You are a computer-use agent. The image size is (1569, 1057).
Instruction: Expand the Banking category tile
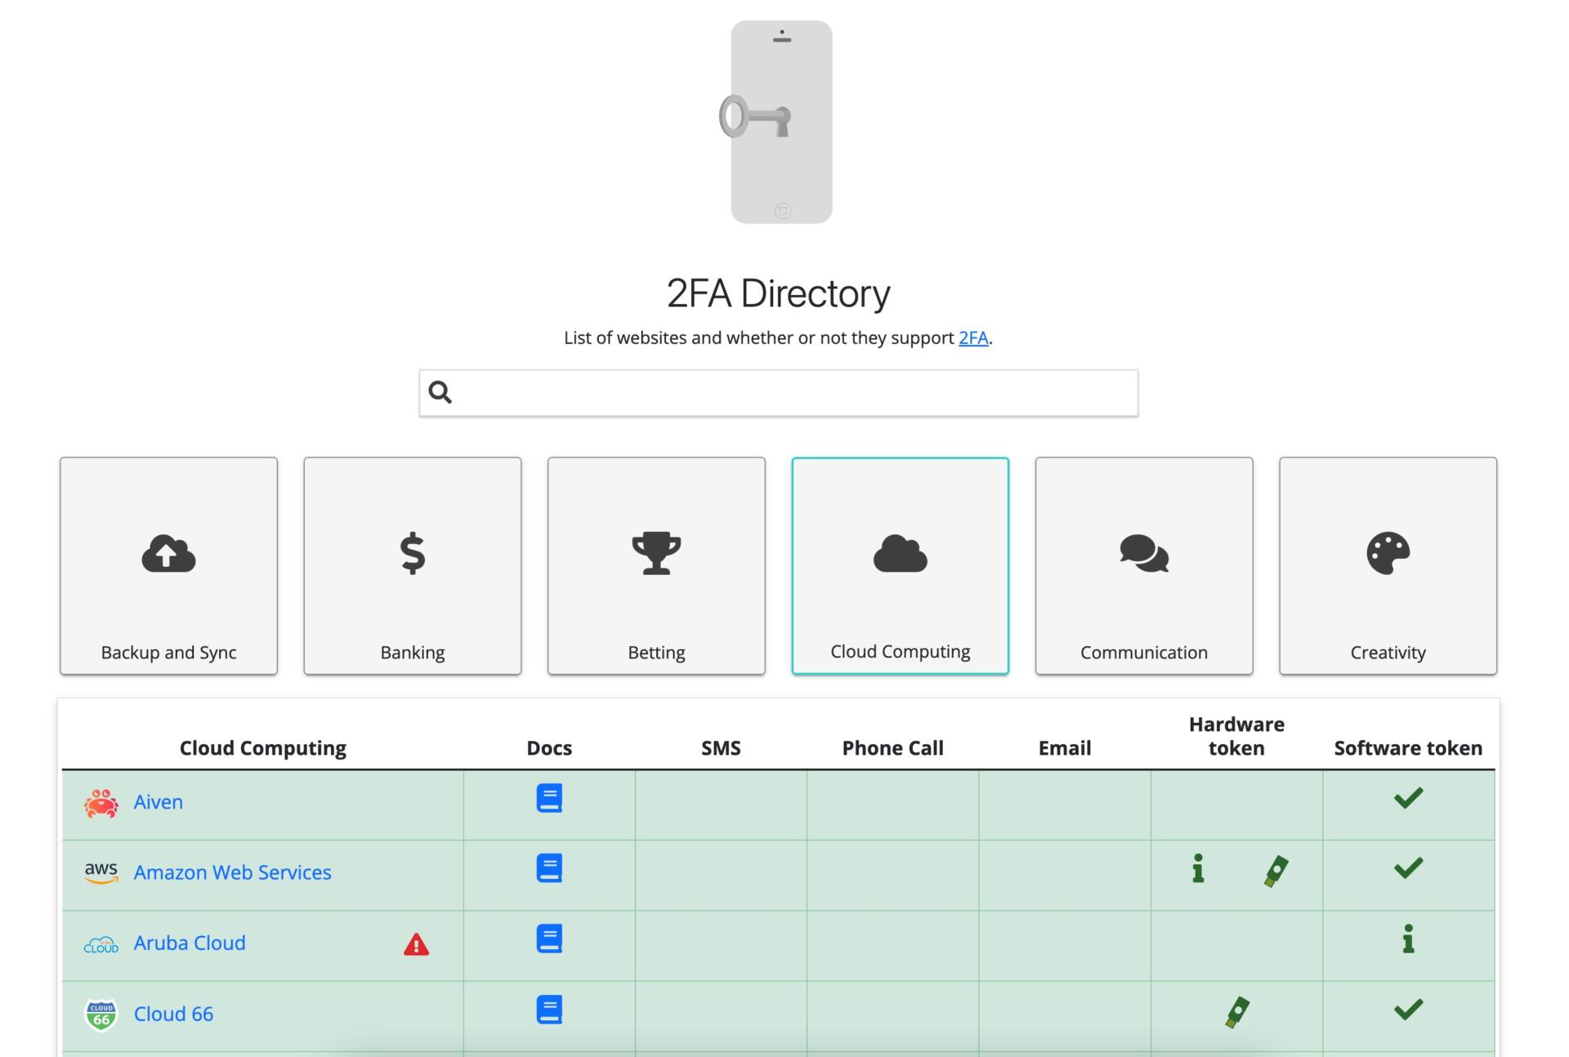[x=412, y=565]
